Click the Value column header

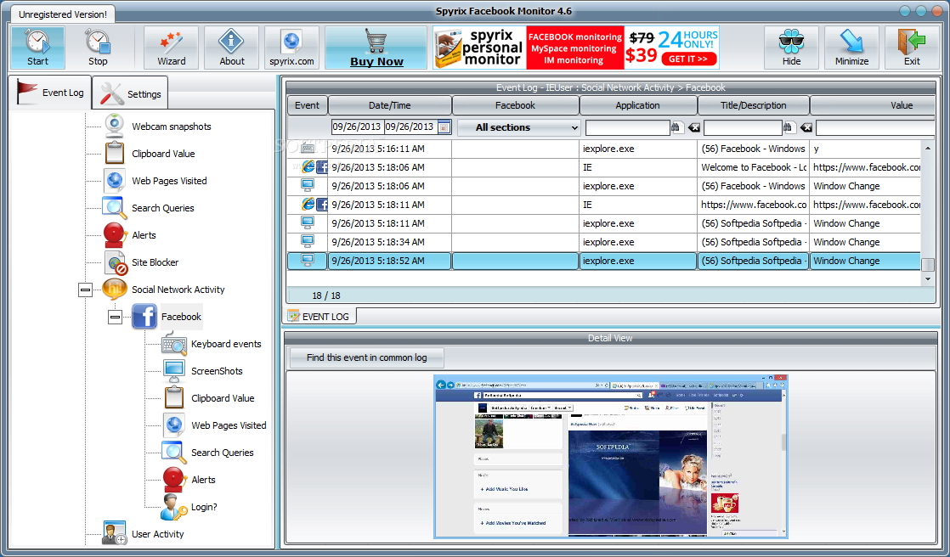tap(873, 105)
